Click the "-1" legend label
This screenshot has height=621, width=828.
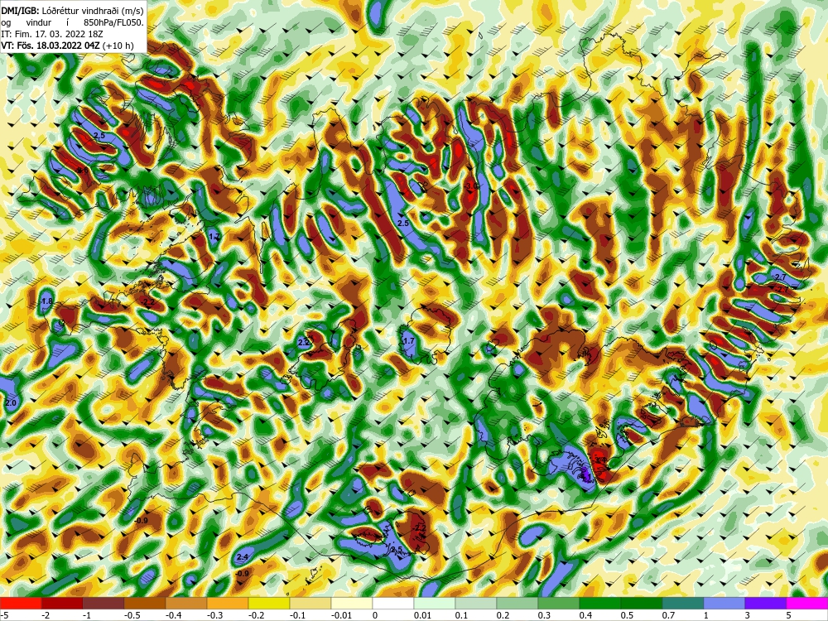pos(87,615)
